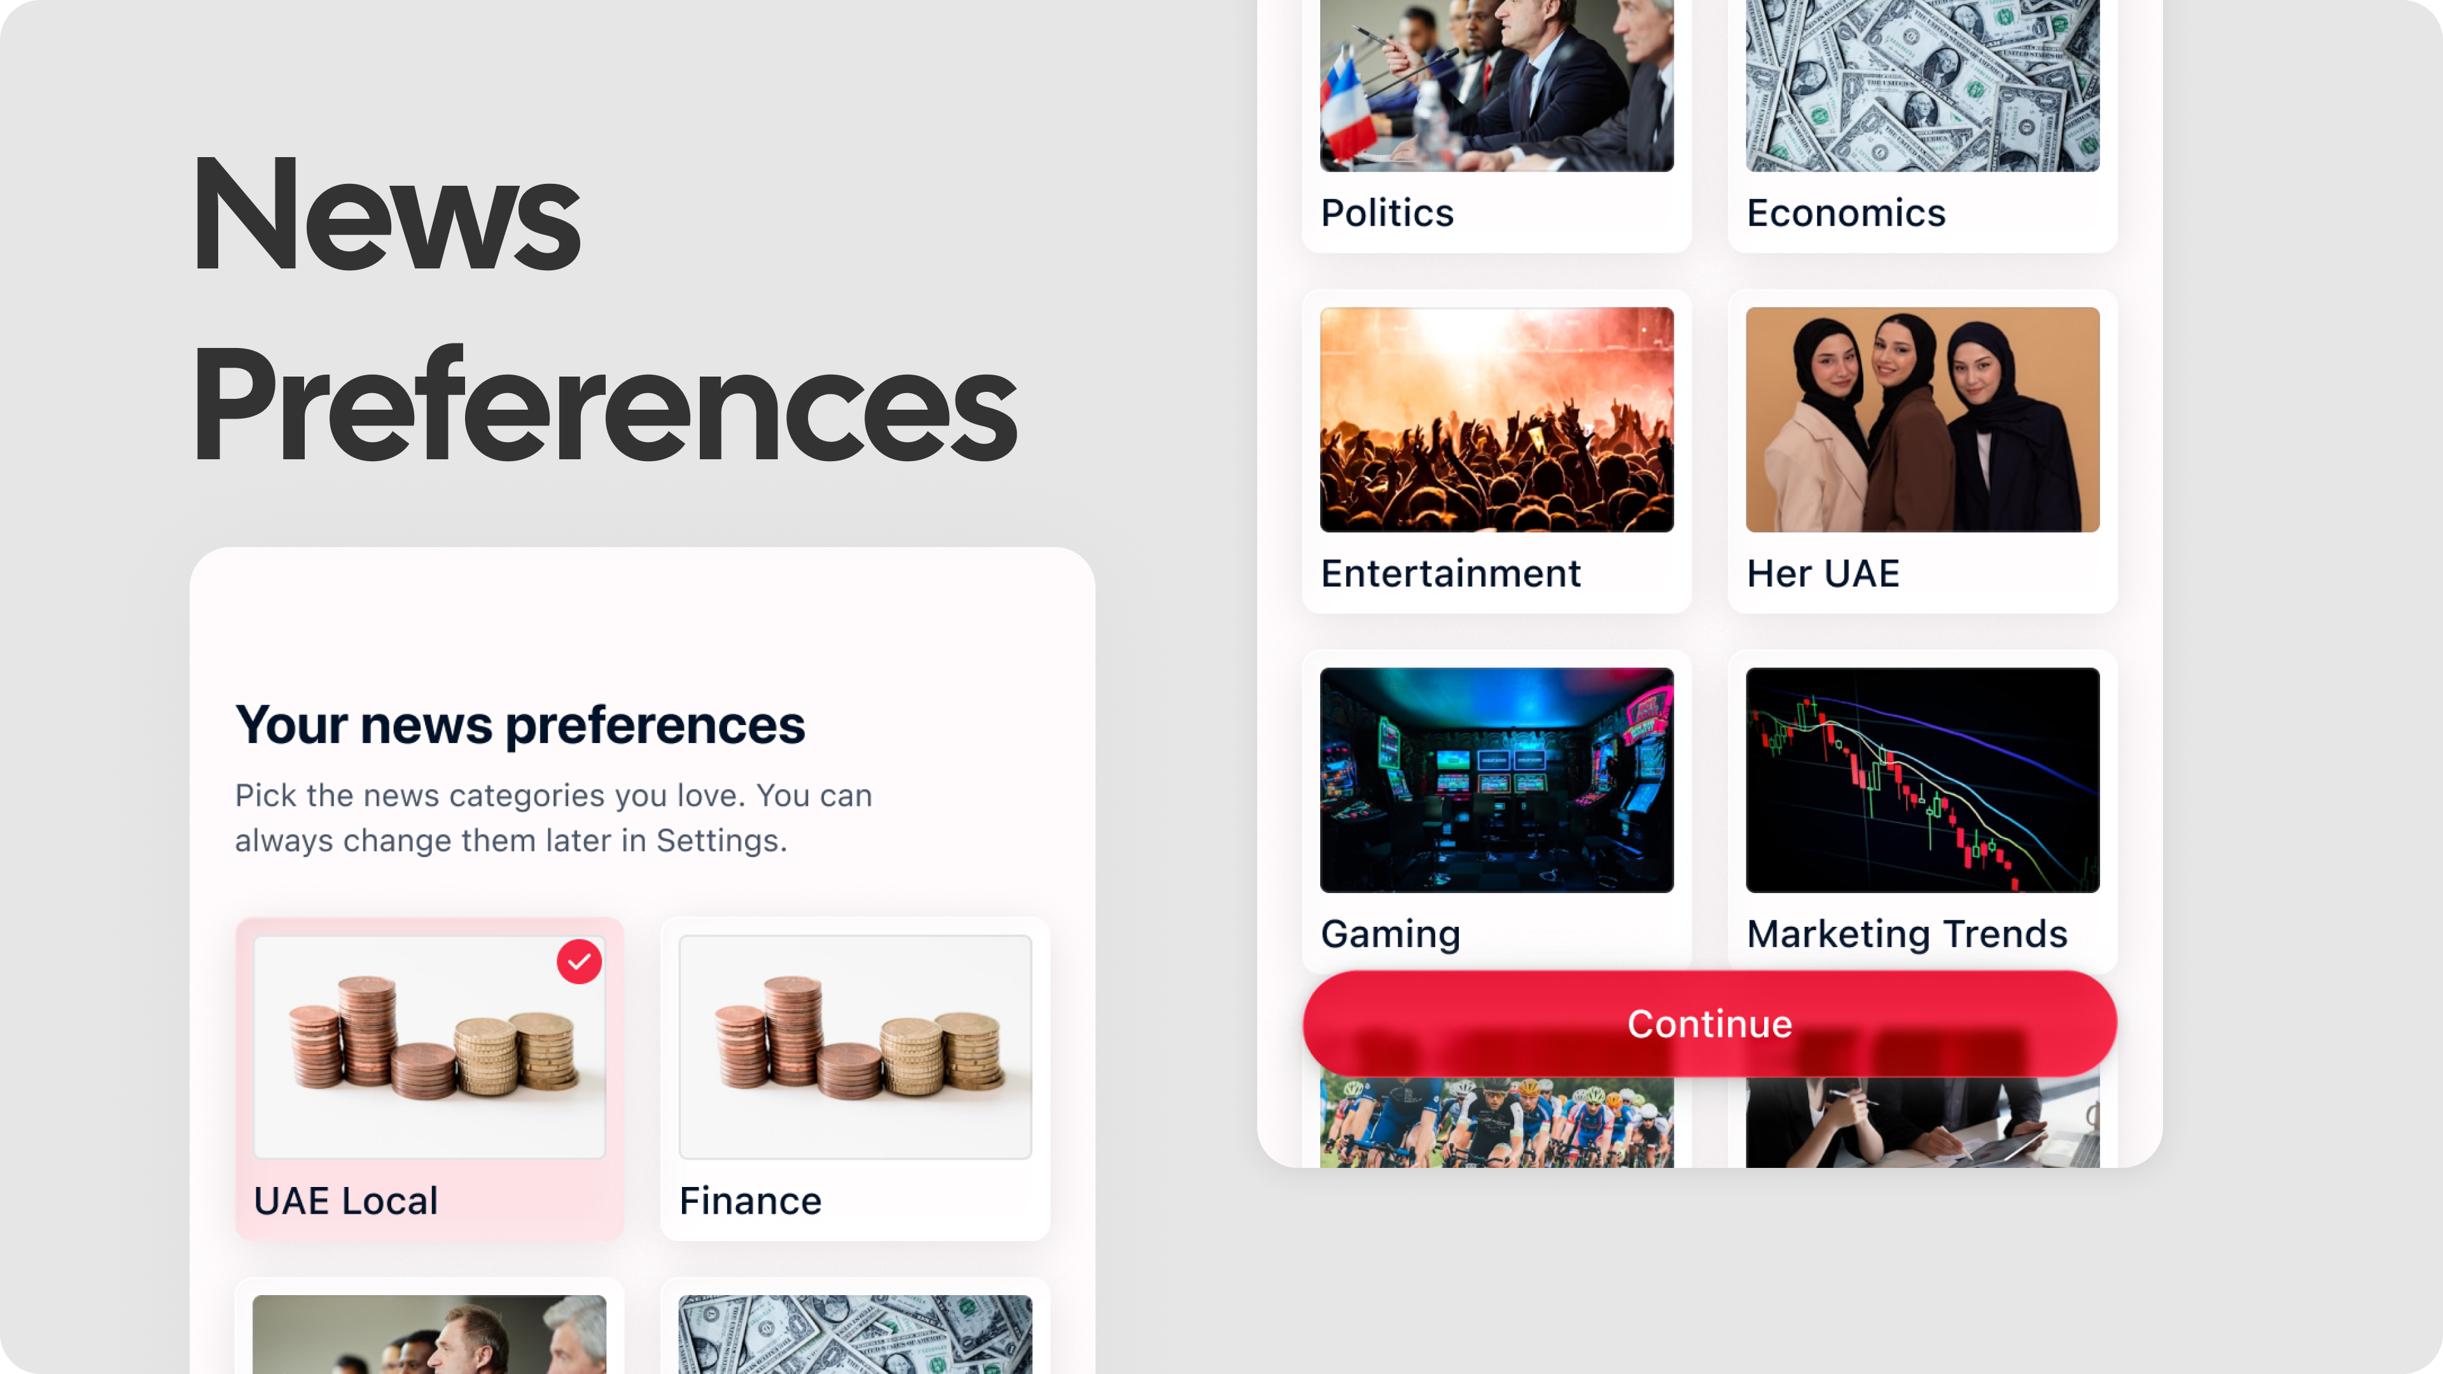Tap the Gaming category label

(x=1390, y=934)
